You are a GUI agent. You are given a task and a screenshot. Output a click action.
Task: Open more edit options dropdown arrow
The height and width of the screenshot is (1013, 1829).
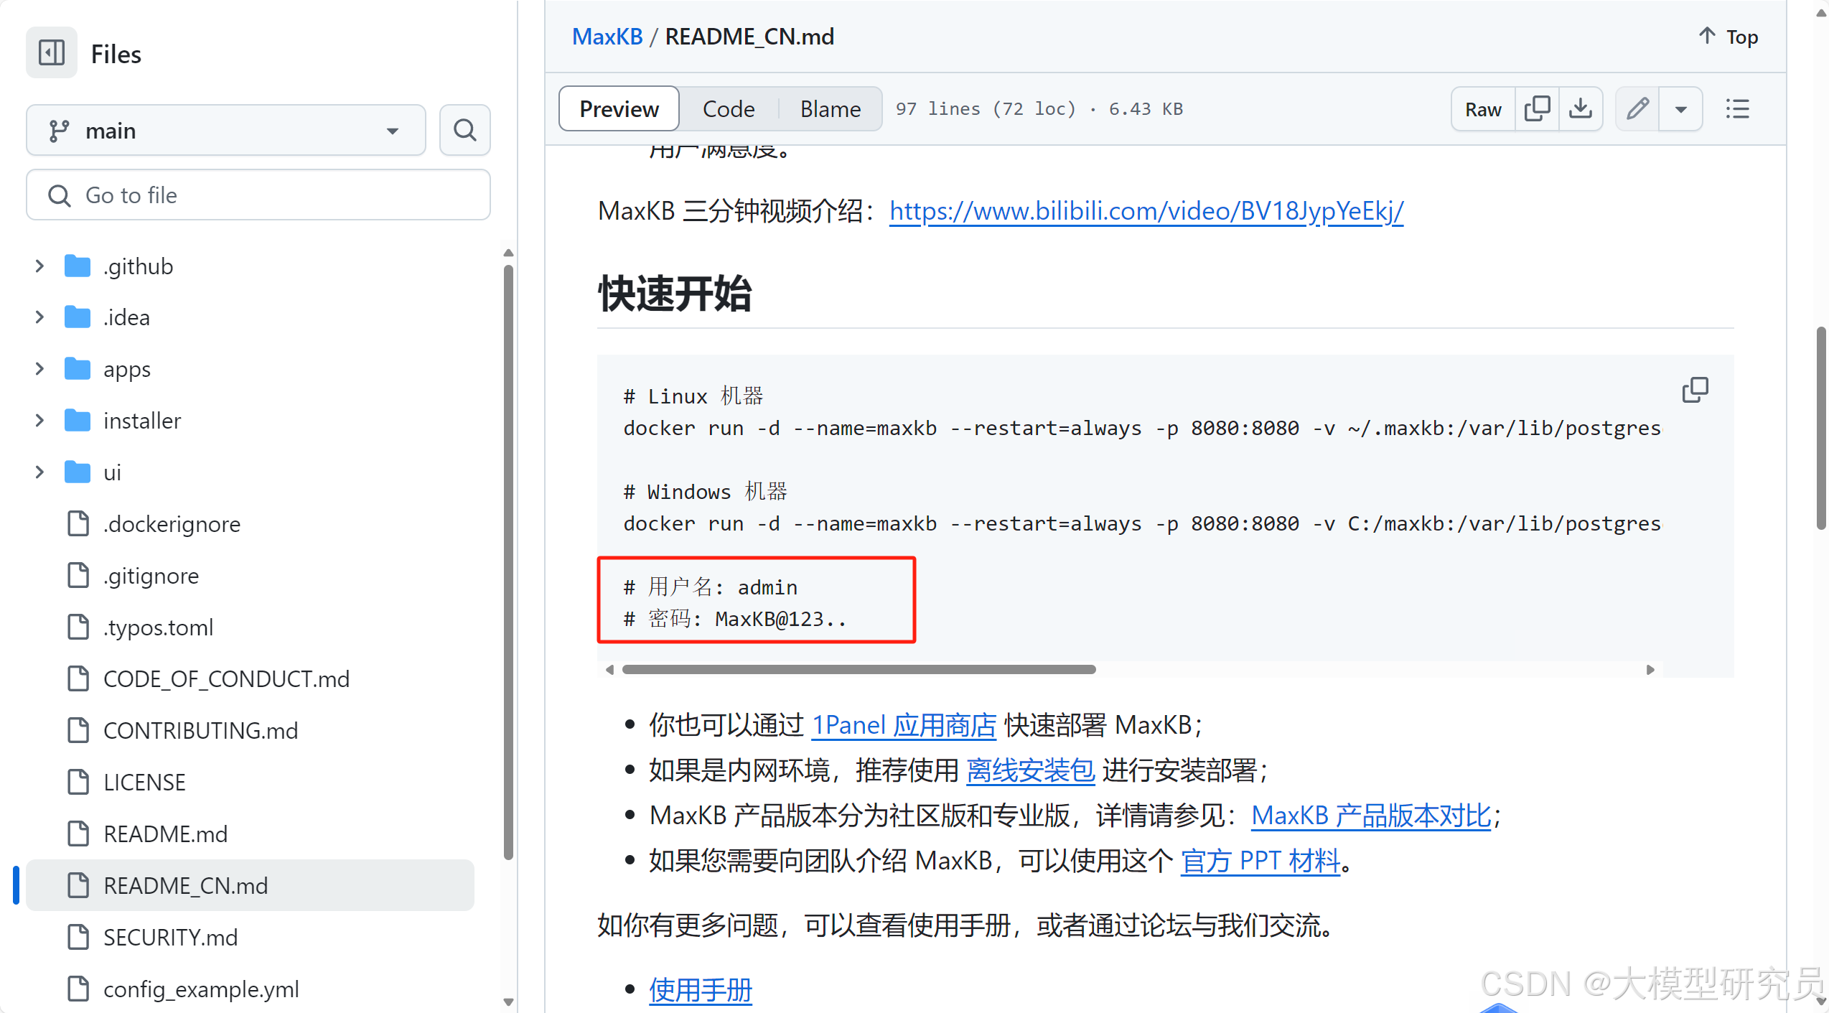coord(1680,108)
